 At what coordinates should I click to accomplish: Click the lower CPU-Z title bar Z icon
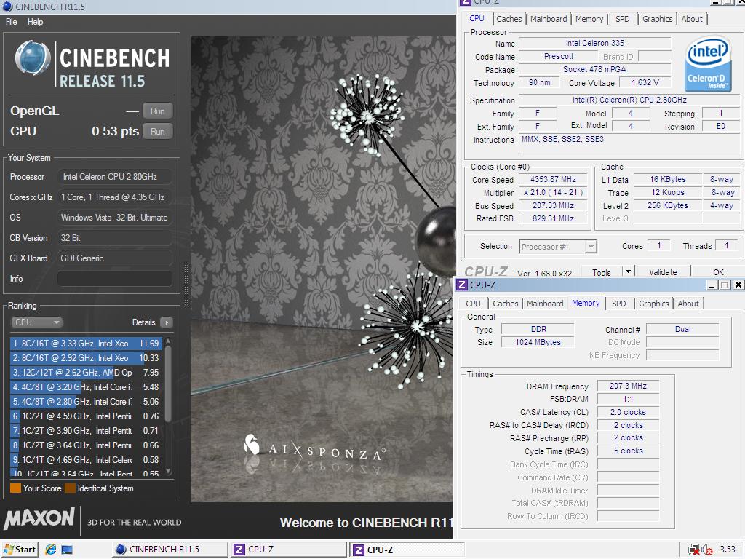click(462, 285)
